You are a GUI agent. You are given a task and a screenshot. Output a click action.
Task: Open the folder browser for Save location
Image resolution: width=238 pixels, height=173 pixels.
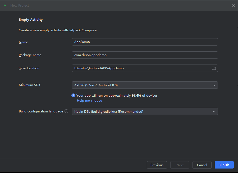[x=214, y=68]
